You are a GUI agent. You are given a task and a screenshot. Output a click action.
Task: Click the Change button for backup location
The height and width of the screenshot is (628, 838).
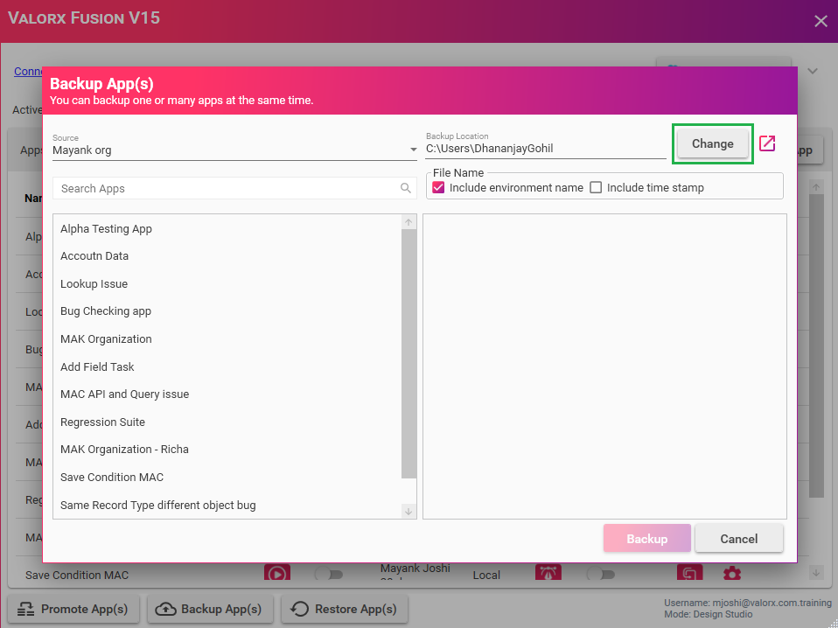click(712, 143)
